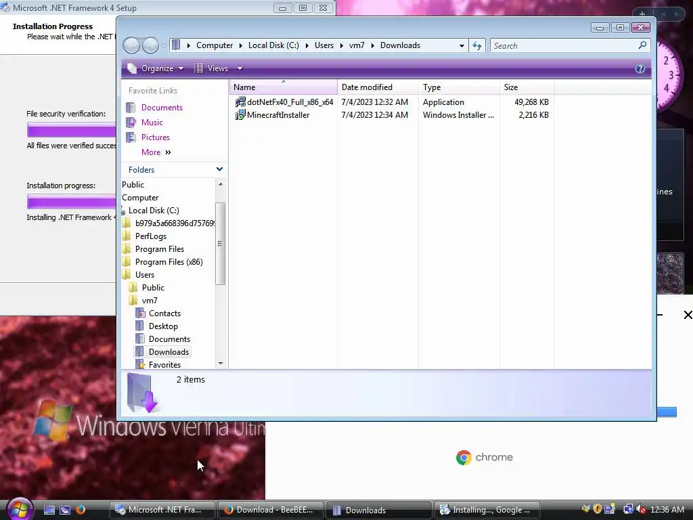Open the address bar history dropdown arrow
The height and width of the screenshot is (520, 693).
(462, 45)
